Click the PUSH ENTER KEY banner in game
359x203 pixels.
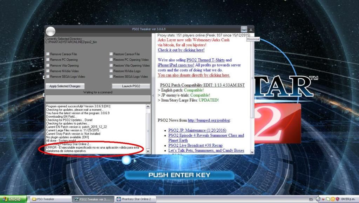179,175
